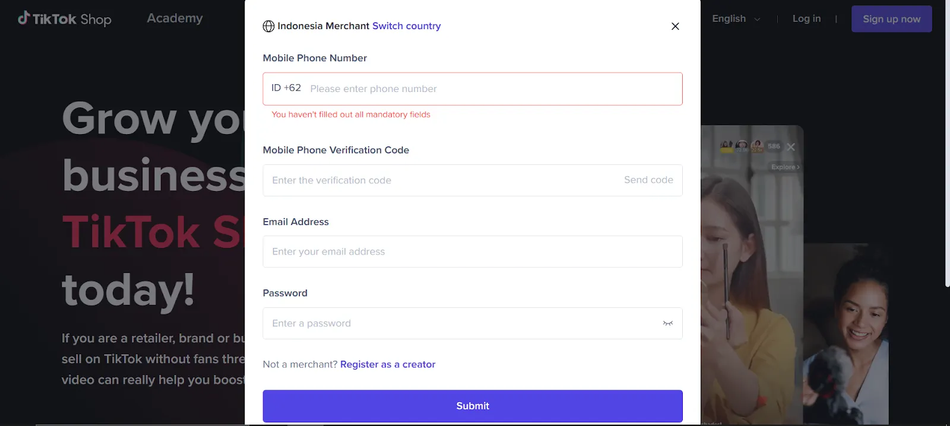Close the live video preview overlay

point(791,147)
